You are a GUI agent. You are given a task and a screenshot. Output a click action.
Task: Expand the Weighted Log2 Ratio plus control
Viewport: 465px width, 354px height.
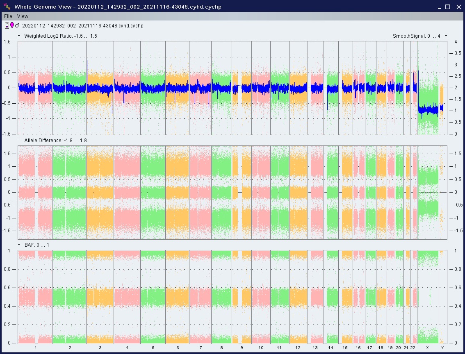tap(19, 36)
